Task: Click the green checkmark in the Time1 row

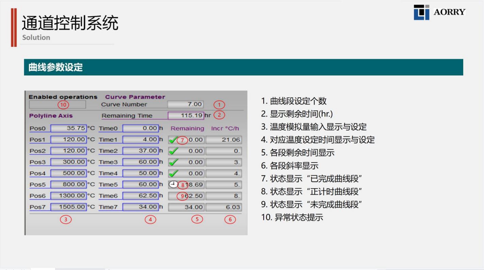Action: [173, 140]
